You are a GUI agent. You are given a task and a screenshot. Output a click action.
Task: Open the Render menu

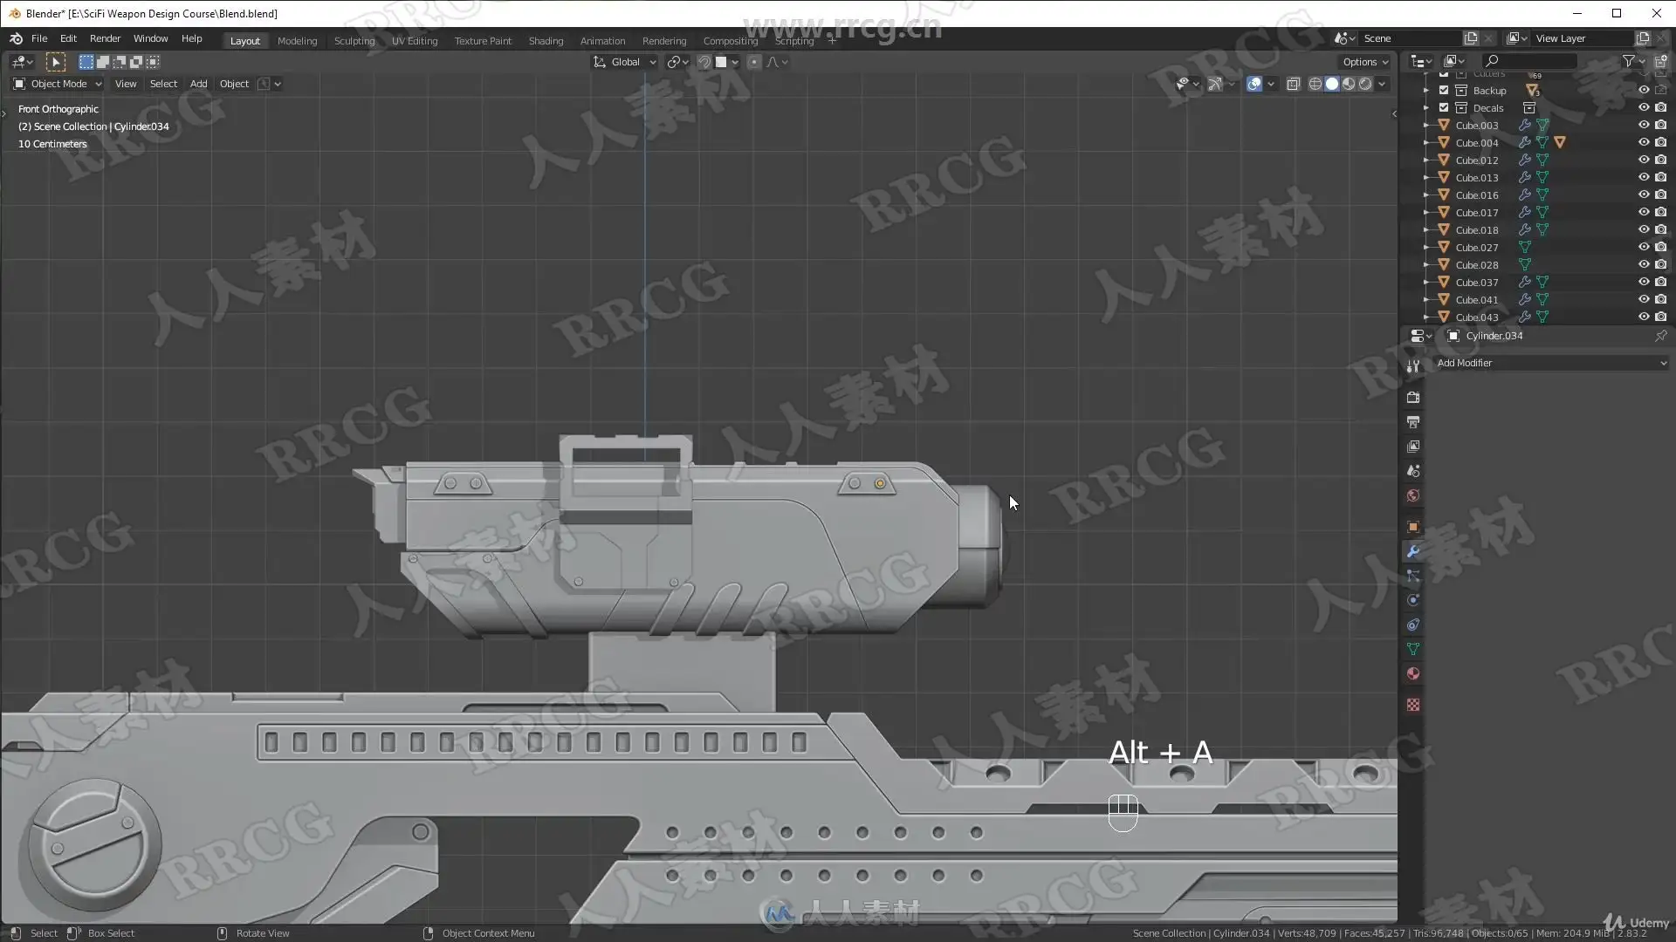click(x=105, y=38)
